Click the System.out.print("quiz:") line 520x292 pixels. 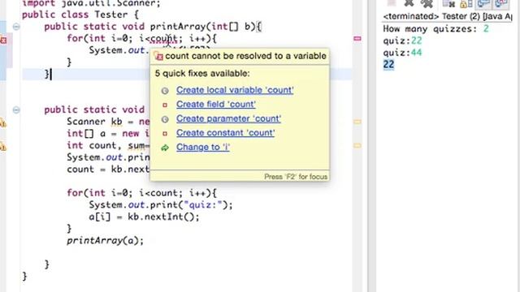(161, 205)
